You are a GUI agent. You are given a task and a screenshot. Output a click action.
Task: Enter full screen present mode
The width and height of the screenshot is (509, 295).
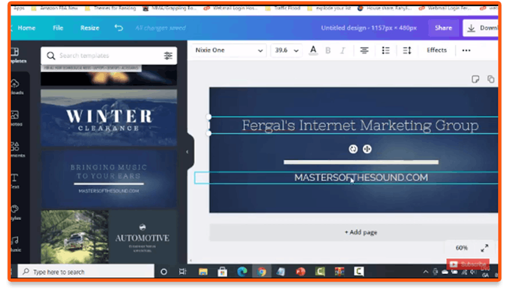click(x=484, y=248)
